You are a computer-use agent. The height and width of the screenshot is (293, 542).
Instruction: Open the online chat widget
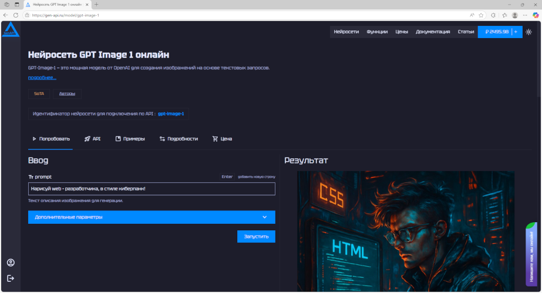click(x=531, y=254)
